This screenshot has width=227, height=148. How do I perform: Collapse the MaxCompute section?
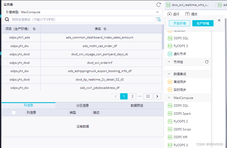pyautogui.click(x=169, y=98)
